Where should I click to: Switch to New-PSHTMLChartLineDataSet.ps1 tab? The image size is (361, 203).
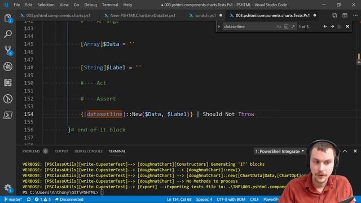140,15
